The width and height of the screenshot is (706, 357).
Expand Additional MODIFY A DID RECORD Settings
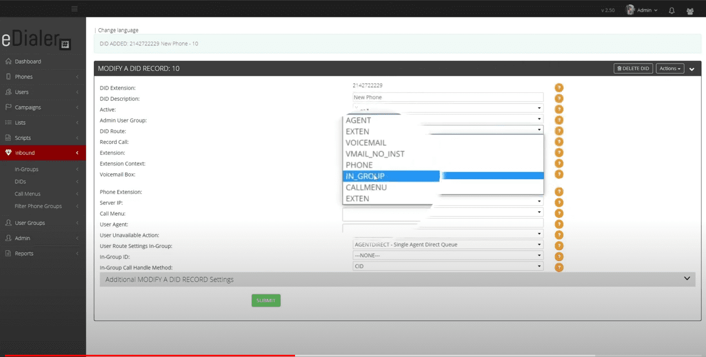397,280
